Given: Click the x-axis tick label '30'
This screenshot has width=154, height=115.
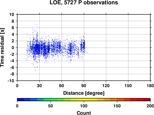Looking at the screenshot, I should (39, 86).
